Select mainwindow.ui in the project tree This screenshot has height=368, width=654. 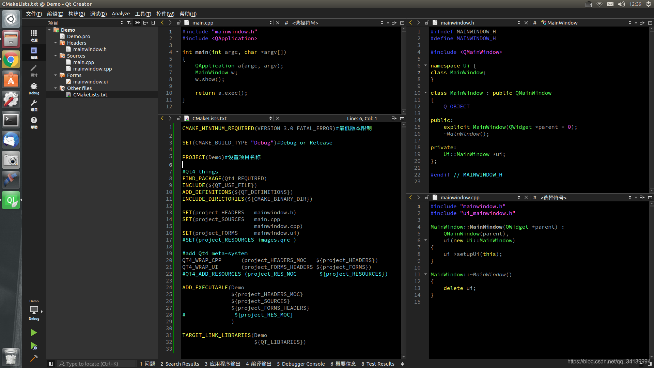pyautogui.click(x=90, y=82)
